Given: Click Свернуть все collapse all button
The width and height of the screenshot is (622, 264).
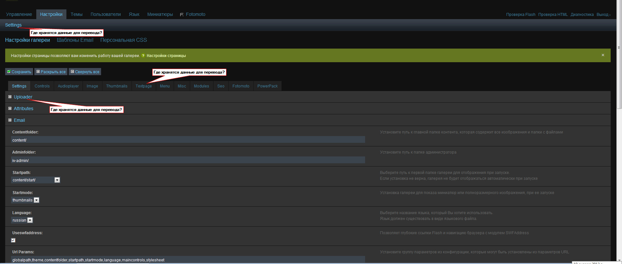Looking at the screenshot, I should pyautogui.click(x=85, y=72).
